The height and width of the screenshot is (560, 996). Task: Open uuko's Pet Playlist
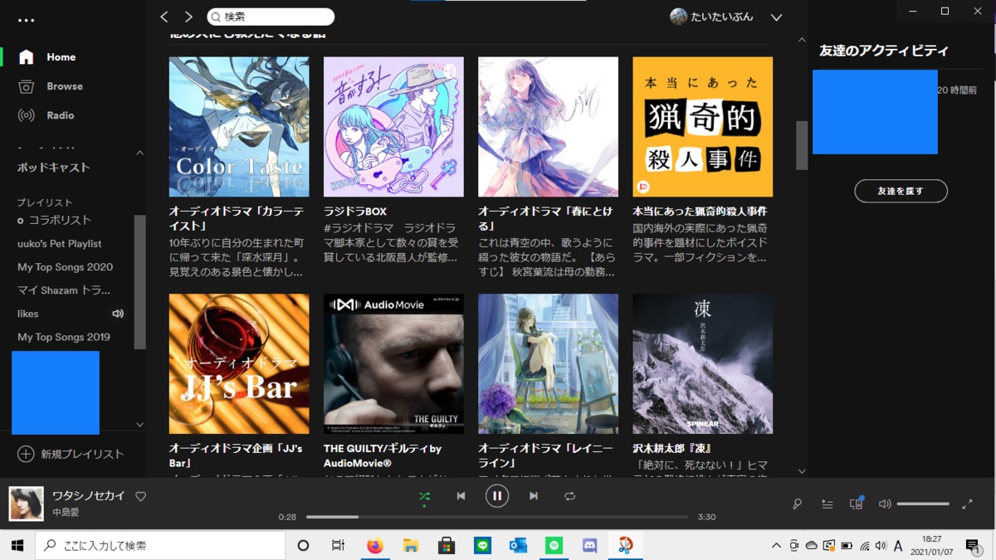click(x=60, y=244)
